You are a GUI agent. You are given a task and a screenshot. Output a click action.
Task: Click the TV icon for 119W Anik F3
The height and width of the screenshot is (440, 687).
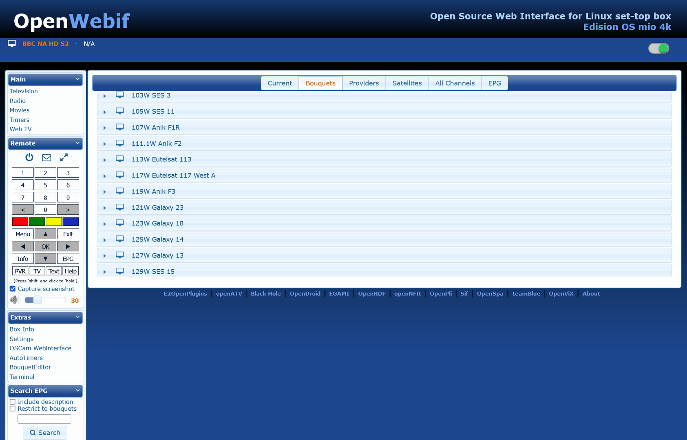tap(120, 191)
